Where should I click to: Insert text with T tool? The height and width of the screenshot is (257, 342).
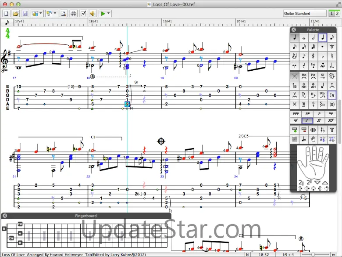point(332,130)
